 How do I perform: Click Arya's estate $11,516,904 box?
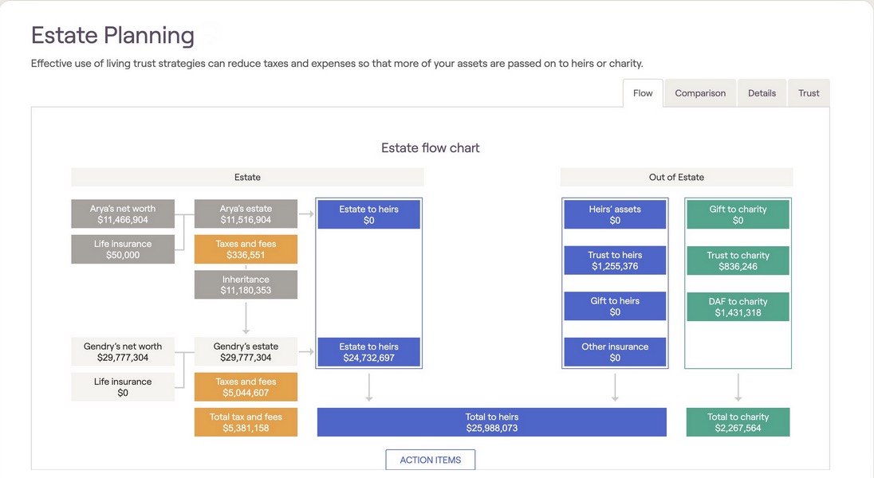click(x=246, y=214)
